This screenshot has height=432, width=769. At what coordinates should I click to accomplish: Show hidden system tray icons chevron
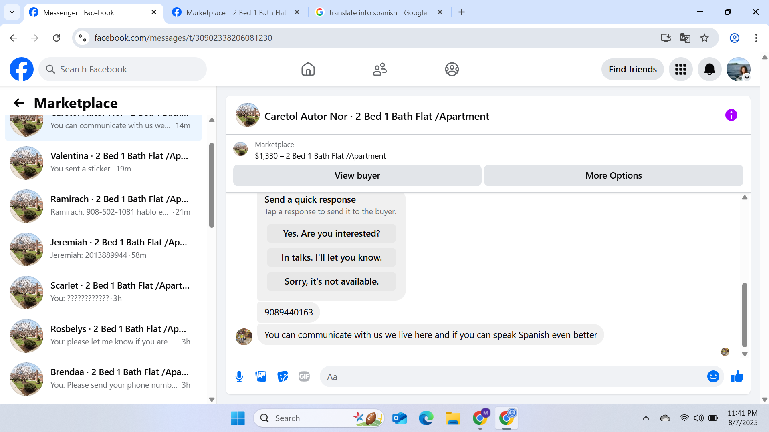click(x=646, y=418)
